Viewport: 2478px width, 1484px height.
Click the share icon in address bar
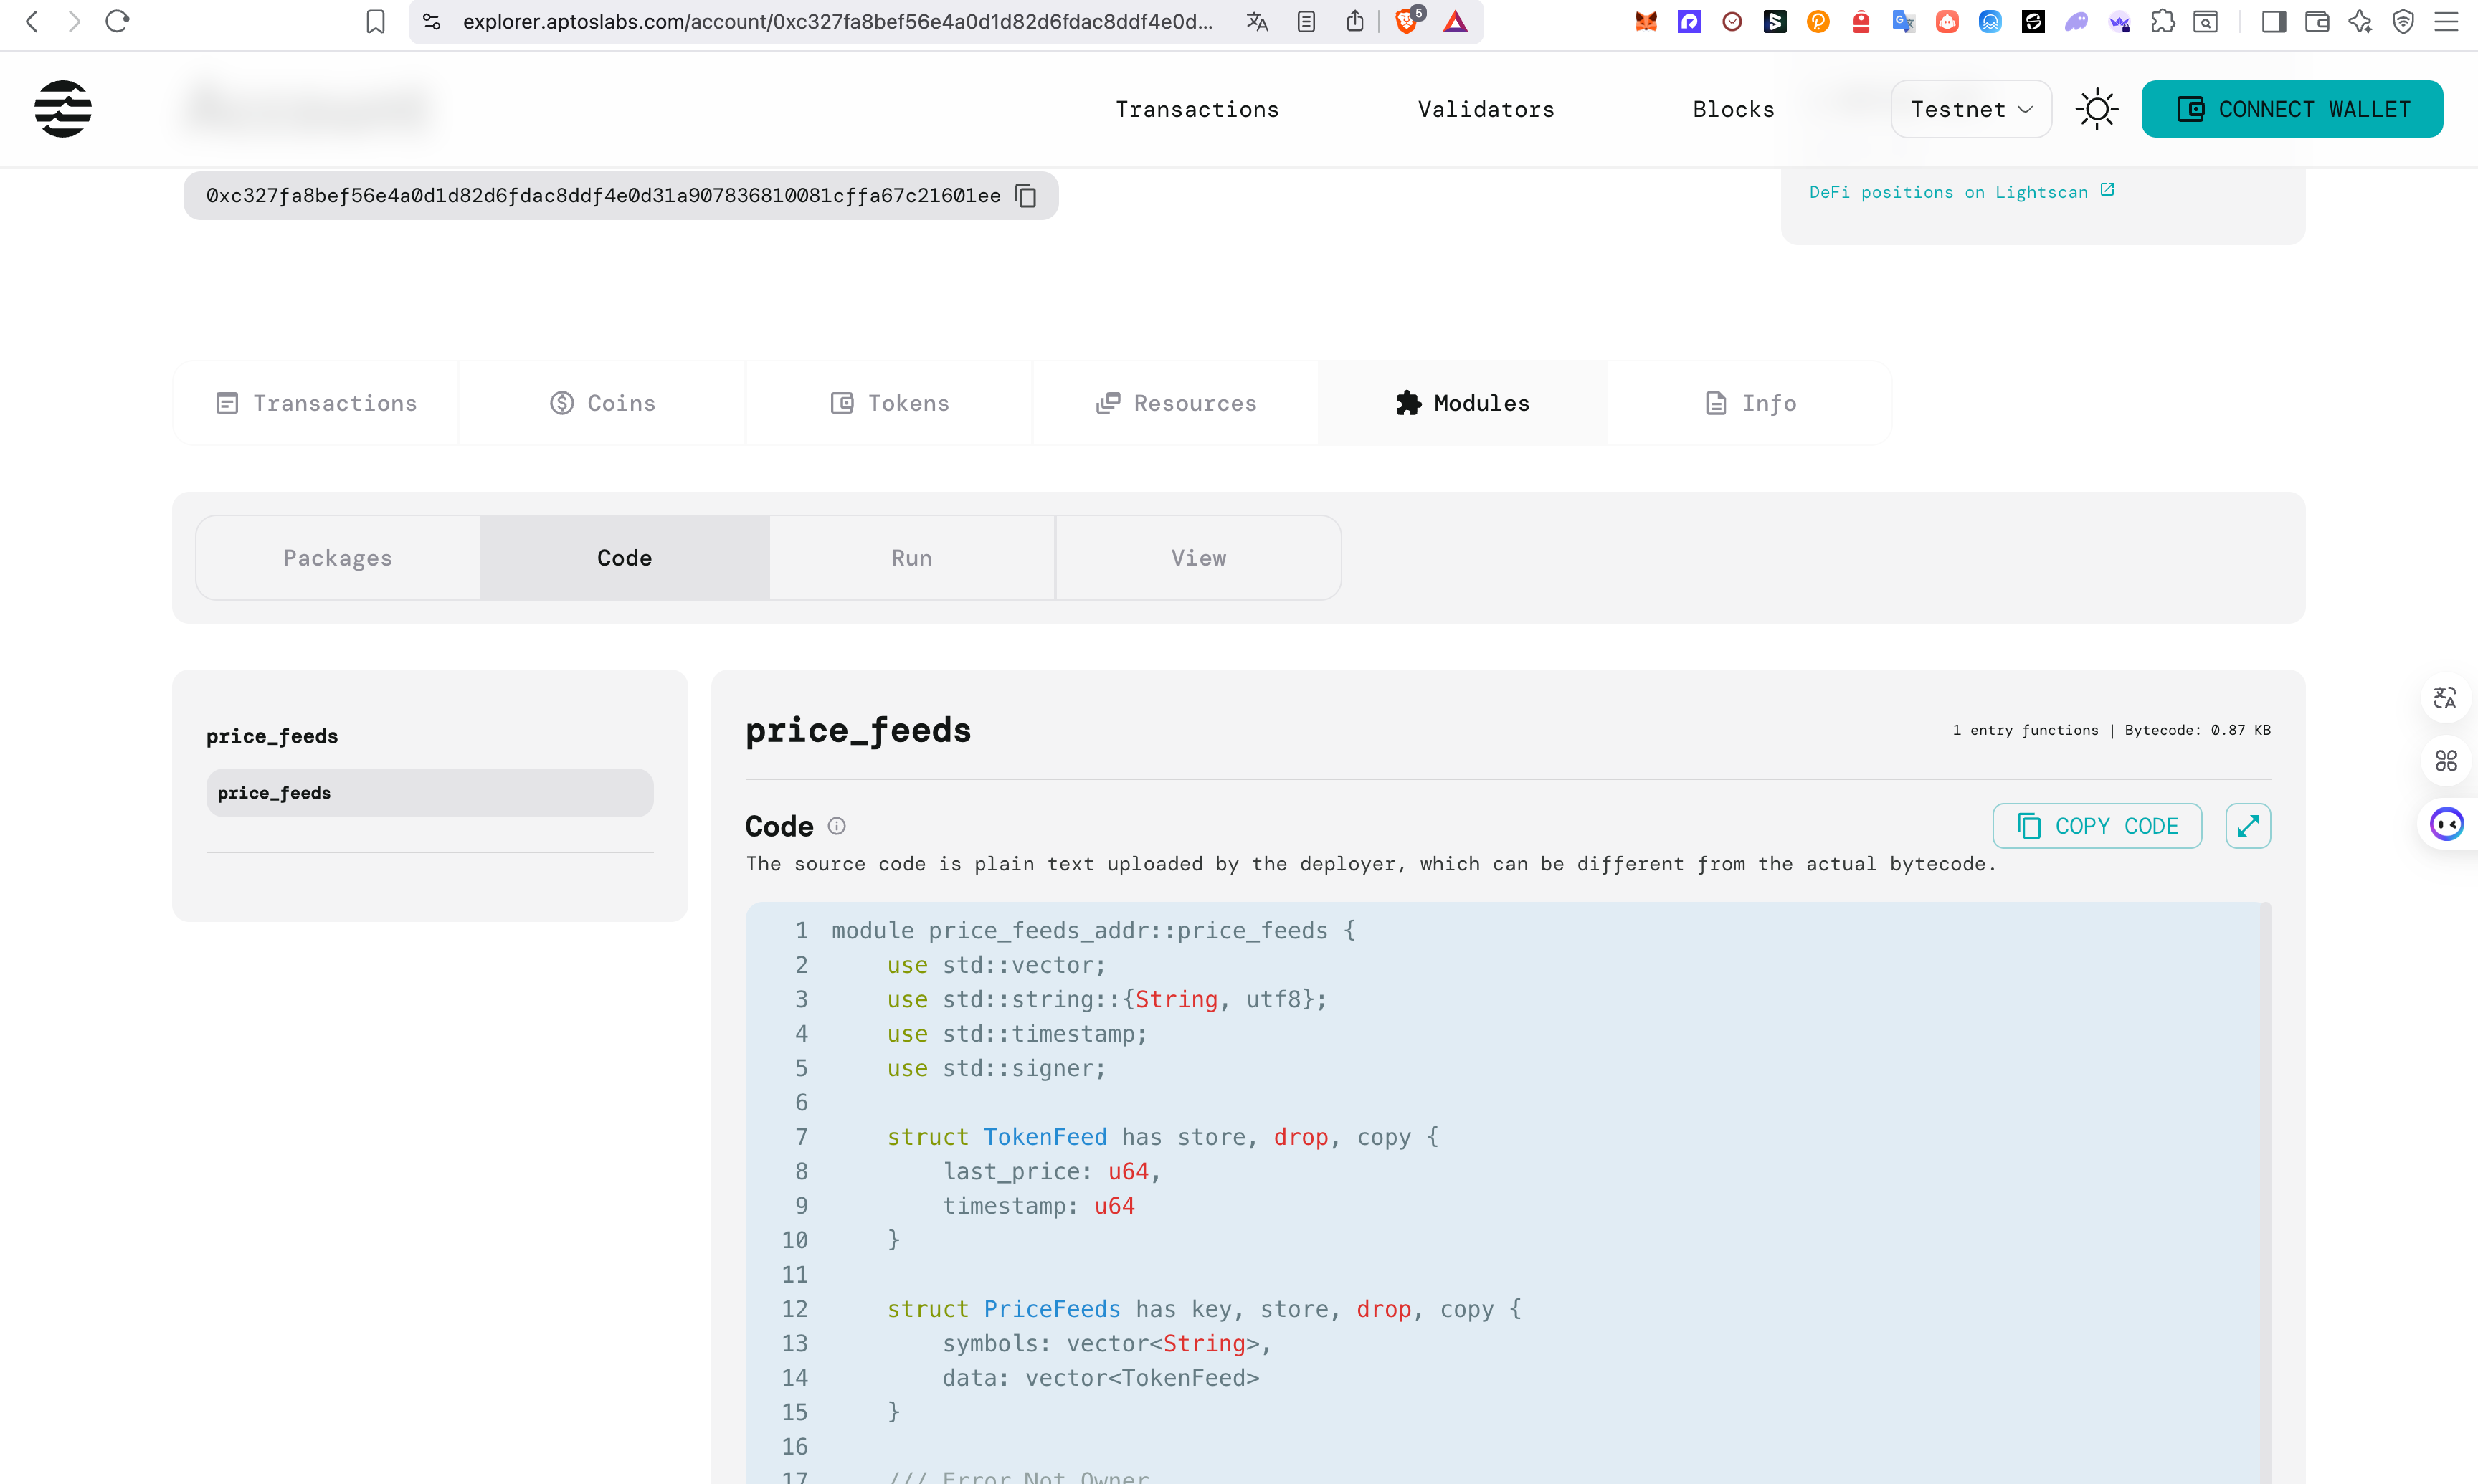(1354, 21)
